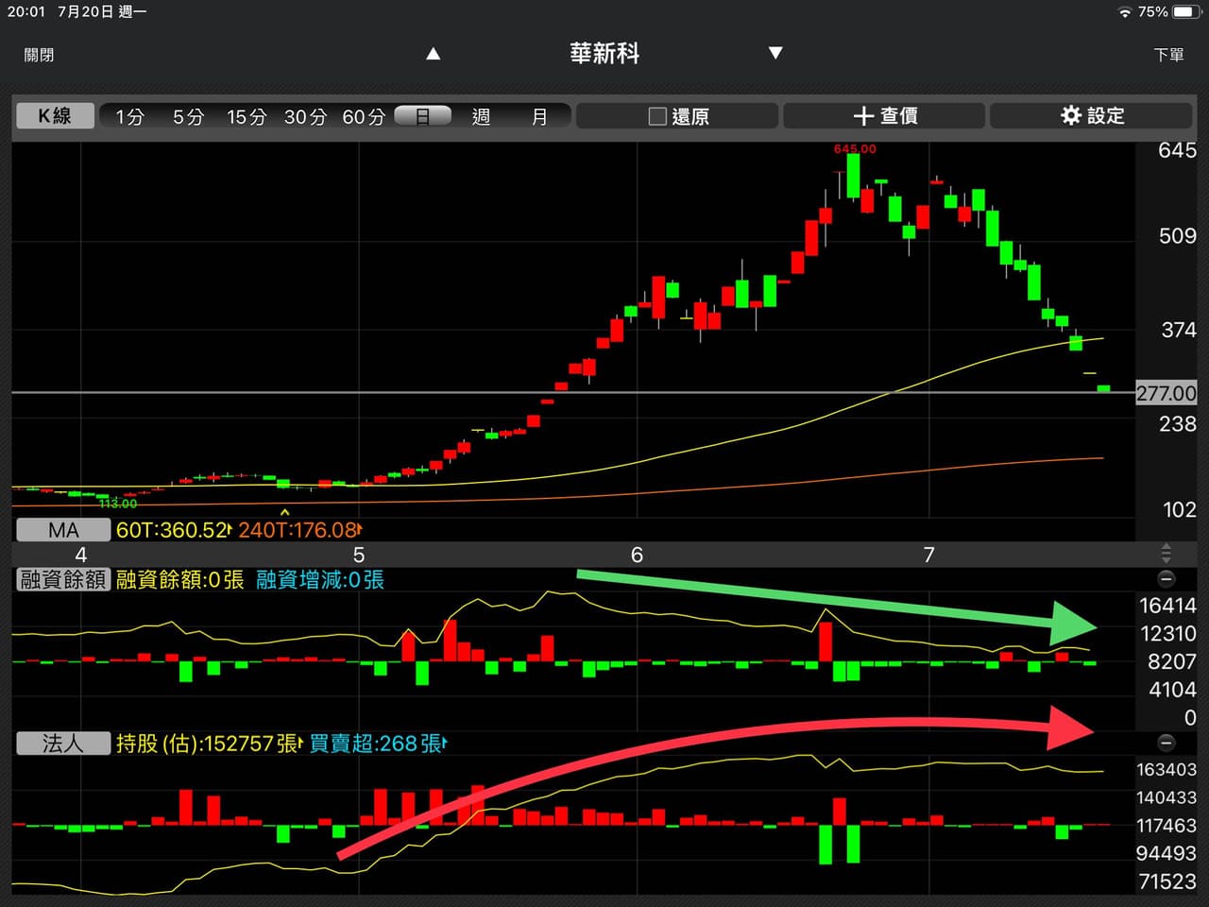Tap the 融資增減:0張 readout
Image resolution: width=1209 pixels, height=907 pixels.
tap(320, 579)
